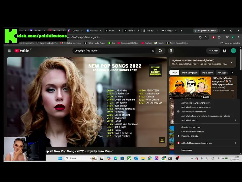This screenshot has width=242, height=182.
Task: Show more filter chips with arrow
Action: click(232, 73)
